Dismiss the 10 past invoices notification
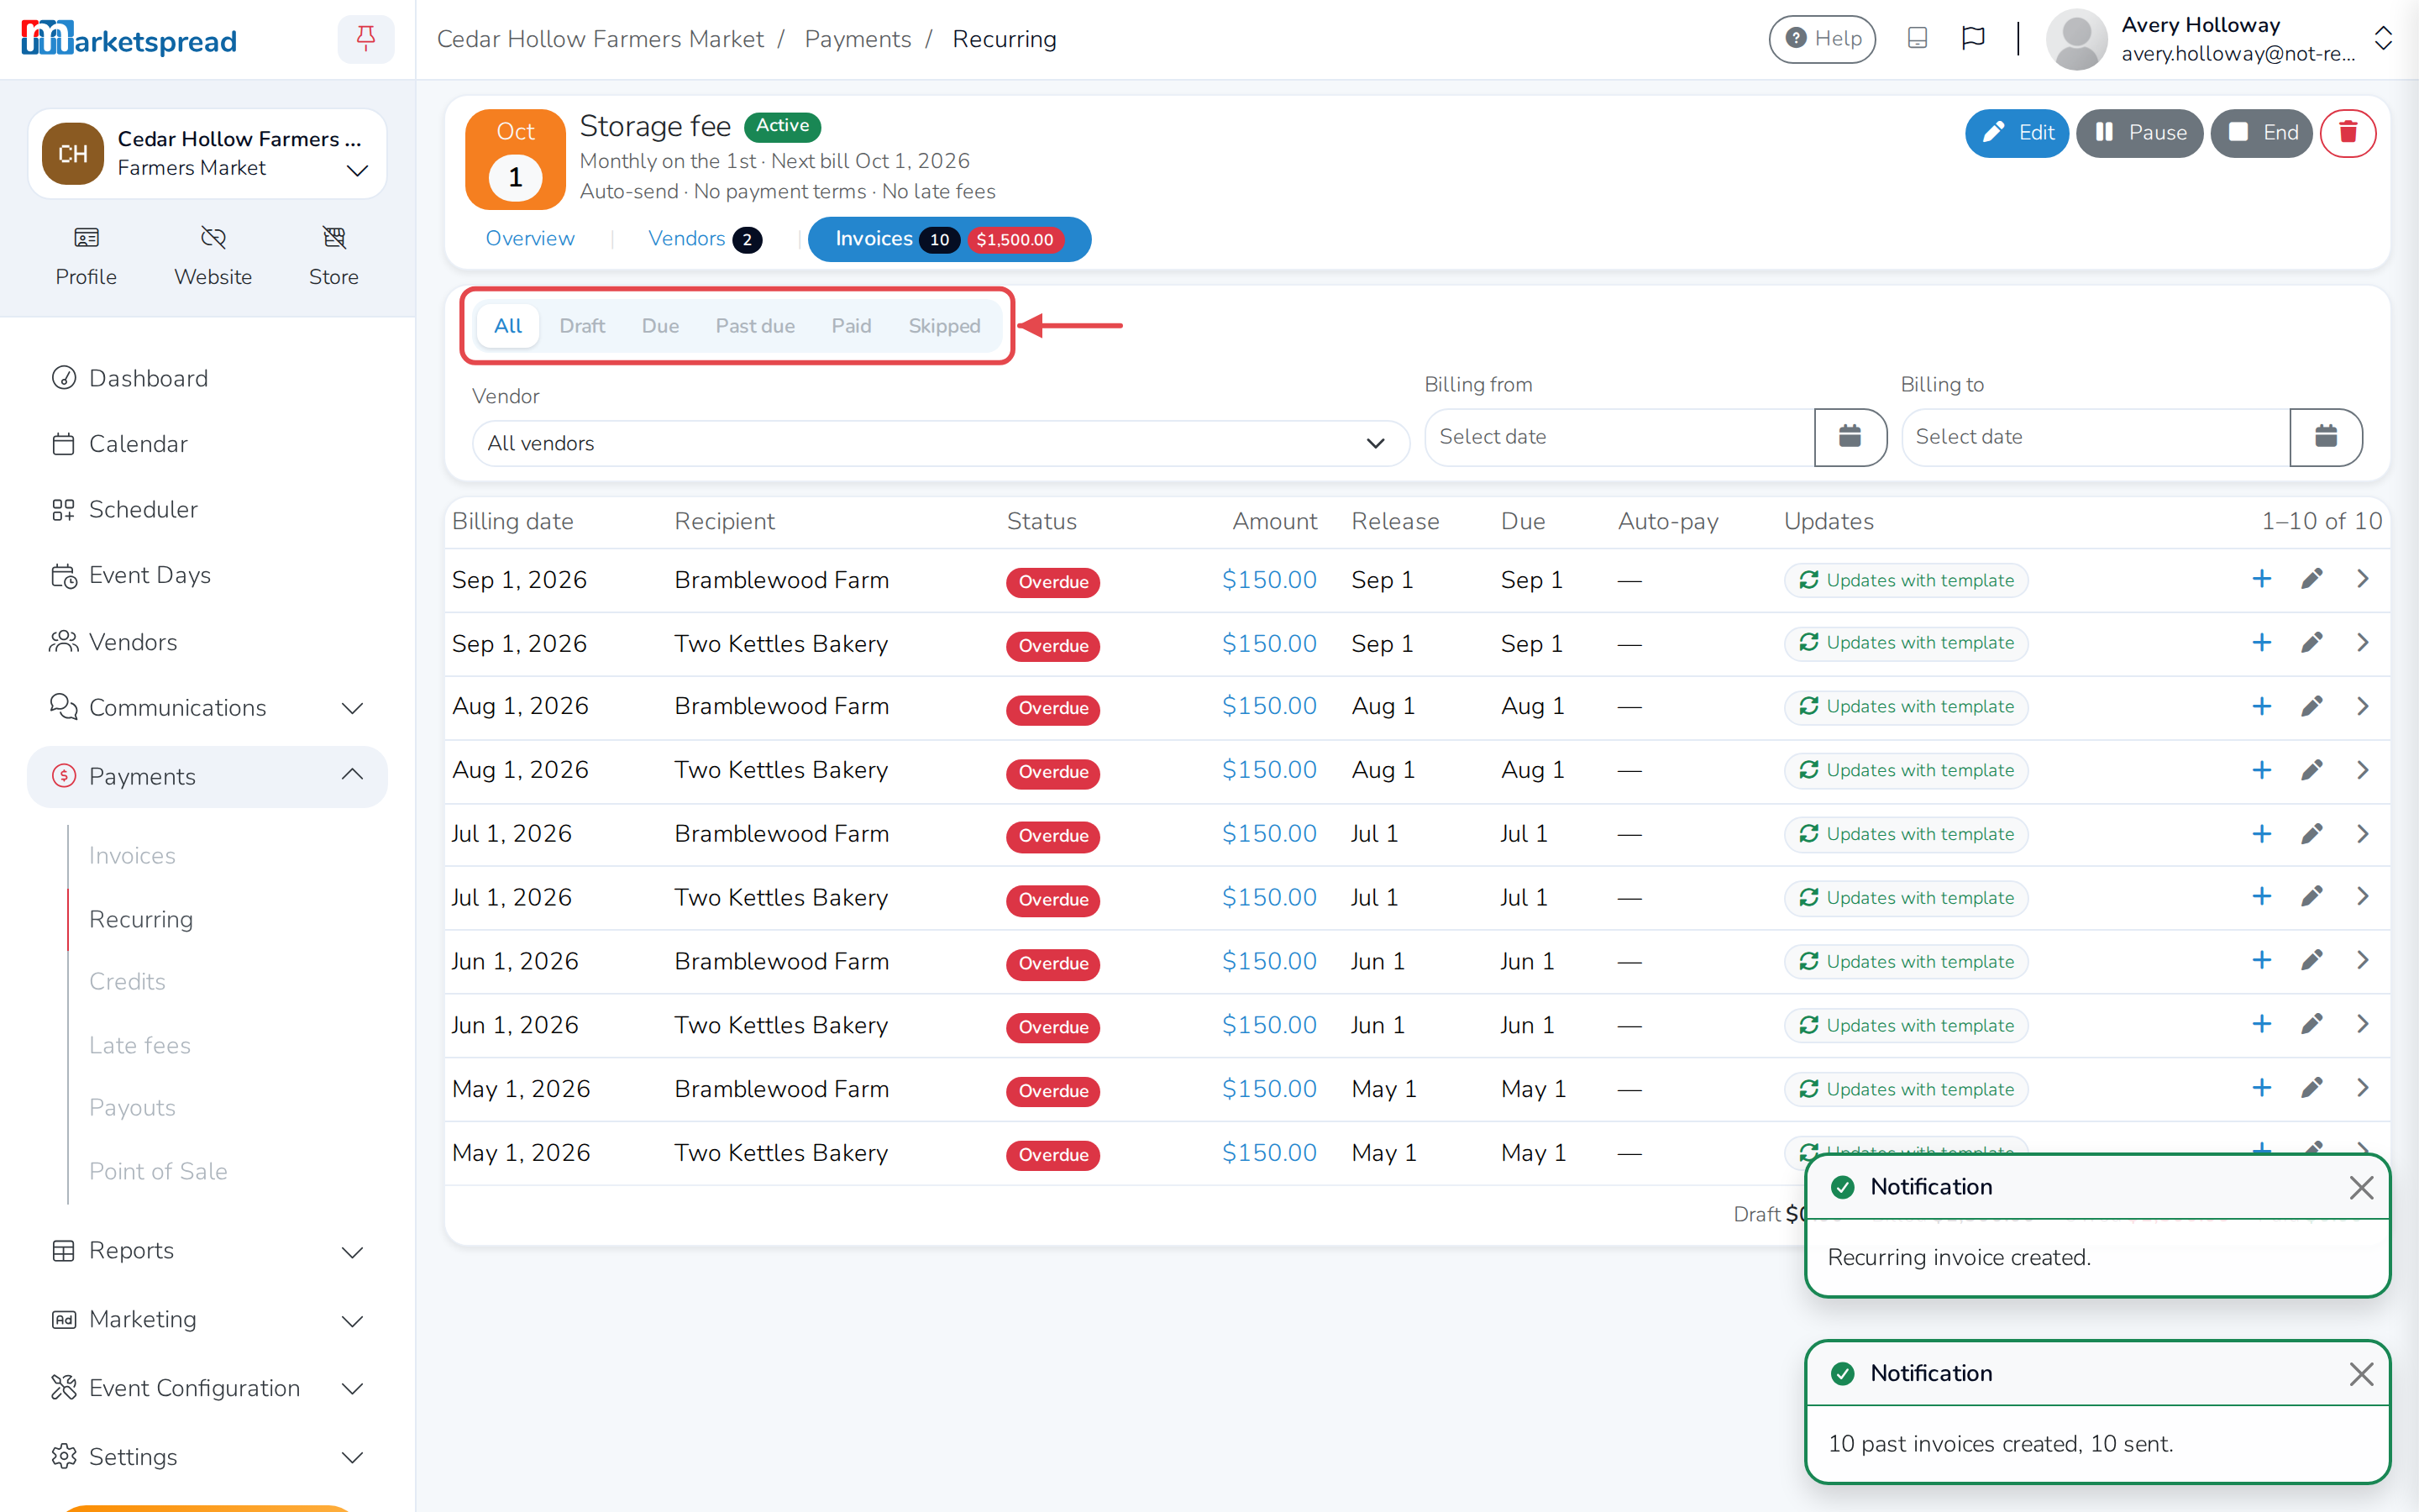The image size is (2419, 1512). pyautogui.click(x=2361, y=1374)
